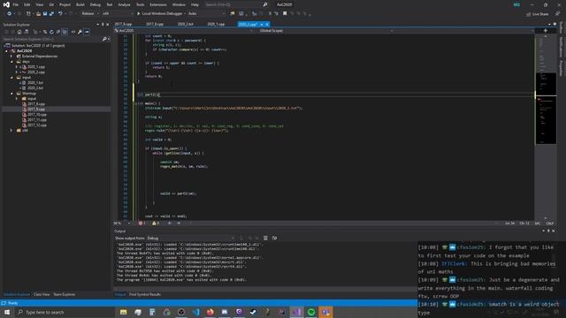Image resolution: width=566 pixels, height=318 pixels.
Task: Switch to the 2020_1.cpp editor tab
Action: coord(216,24)
